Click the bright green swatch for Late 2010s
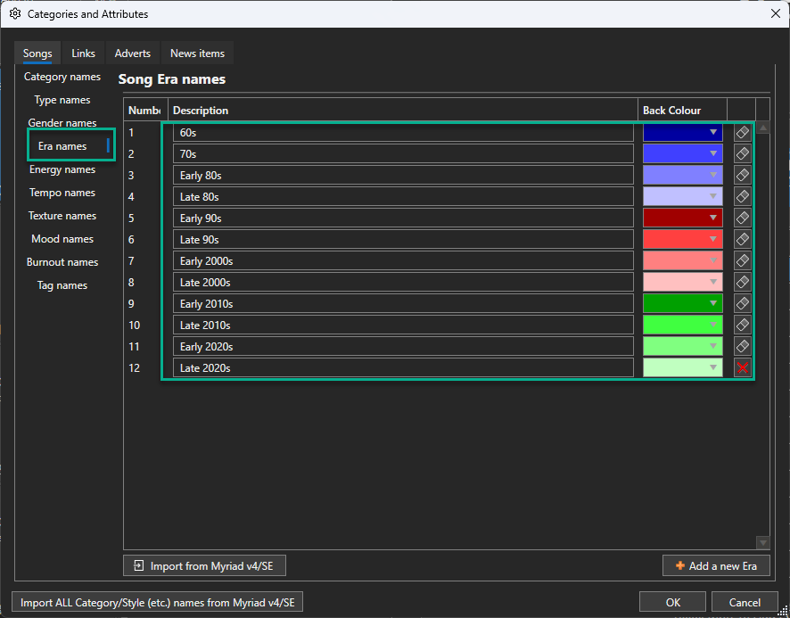 (x=683, y=325)
